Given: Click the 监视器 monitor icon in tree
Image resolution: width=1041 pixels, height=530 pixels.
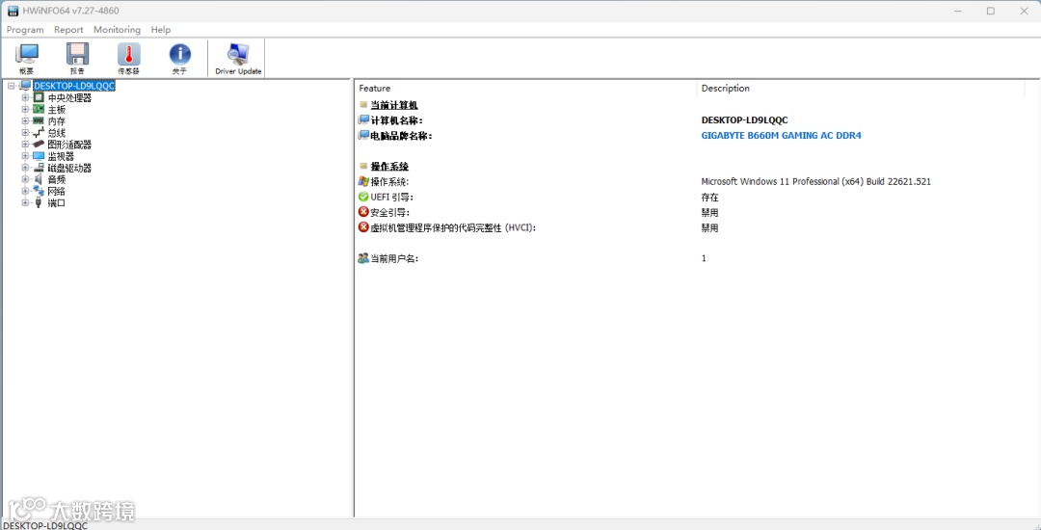Looking at the screenshot, I should 39,156.
